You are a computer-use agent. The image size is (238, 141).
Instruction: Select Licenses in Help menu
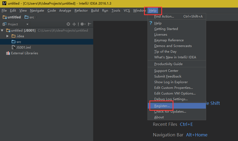click(x=177, y=35)
